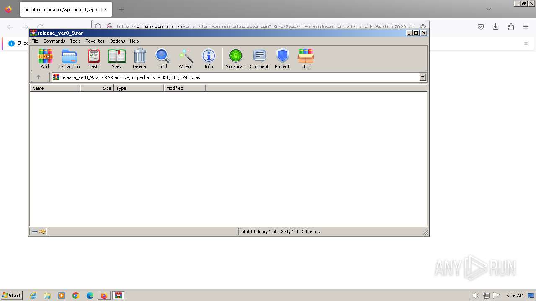Screen dimensions: 536x301
Task: Open a new Firefox tab
Action: pos(121,9)
